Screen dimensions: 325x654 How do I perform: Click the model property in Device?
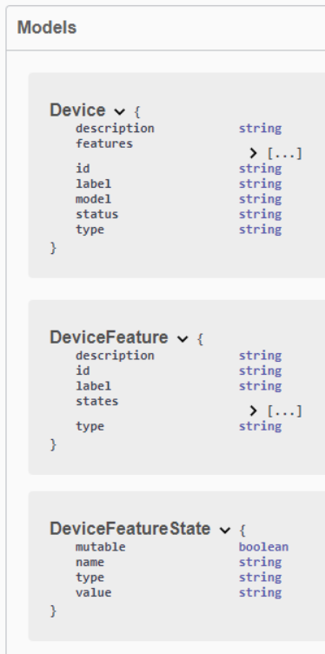(93, 199)
